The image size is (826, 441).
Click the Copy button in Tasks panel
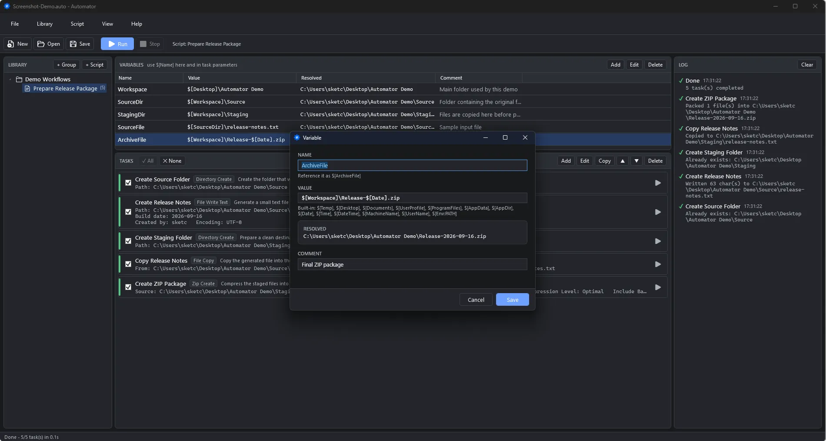click(604, 161)
